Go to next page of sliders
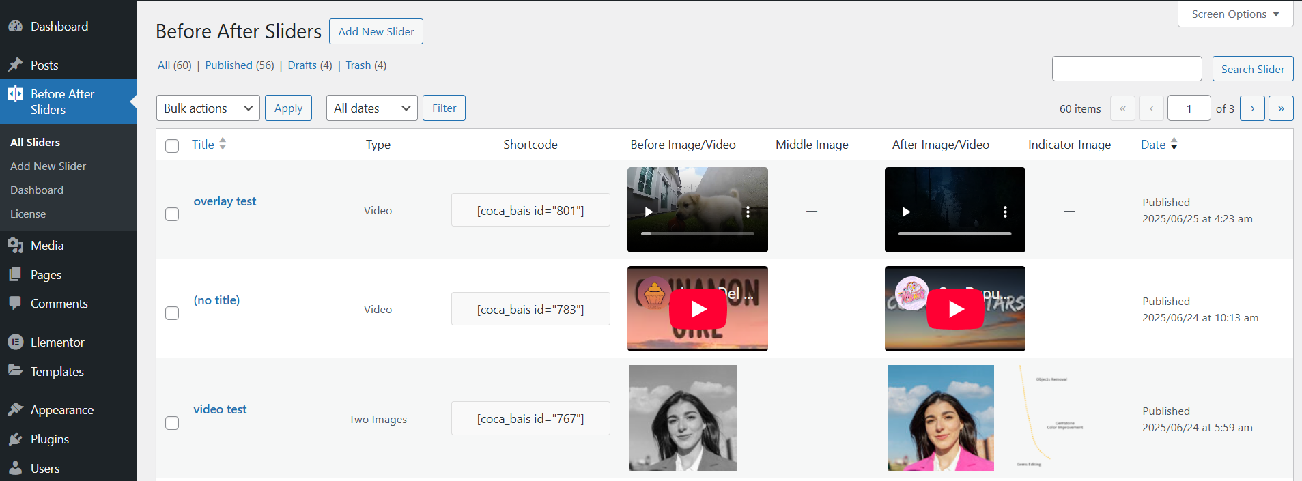 click(1252, 108)
